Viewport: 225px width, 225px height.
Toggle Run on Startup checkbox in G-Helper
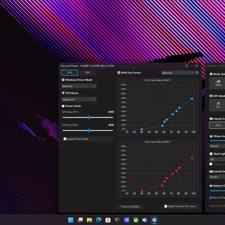click(211, 197)
